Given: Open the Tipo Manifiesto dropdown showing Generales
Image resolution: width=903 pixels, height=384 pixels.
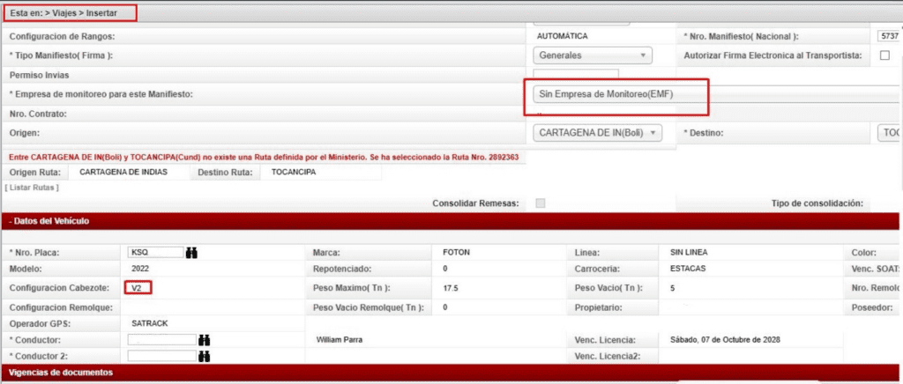Looking at the screenshot, I should click(x=593, y=55).
